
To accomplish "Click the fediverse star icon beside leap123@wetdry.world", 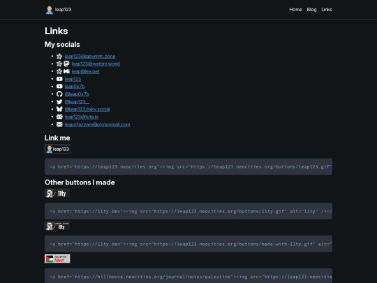I will tap(59, 64).
